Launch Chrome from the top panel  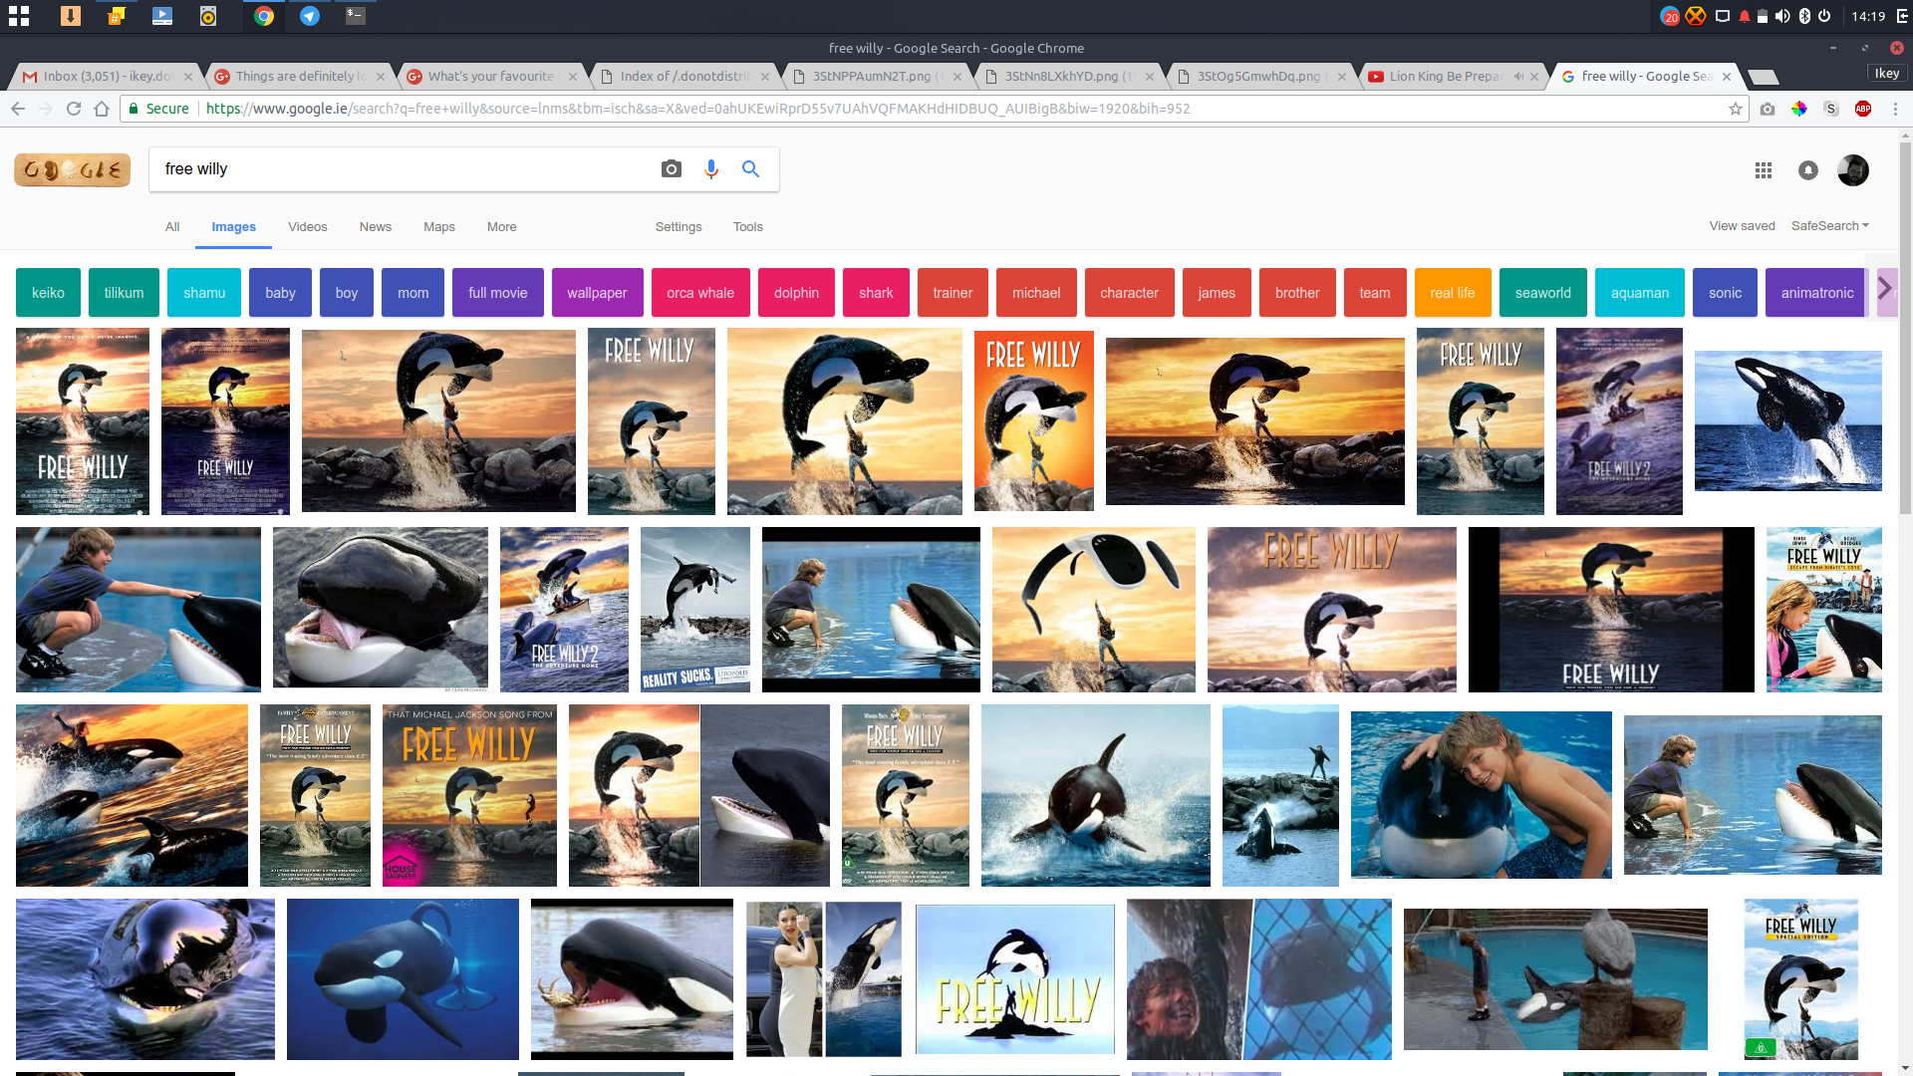(x=264, y=16)
